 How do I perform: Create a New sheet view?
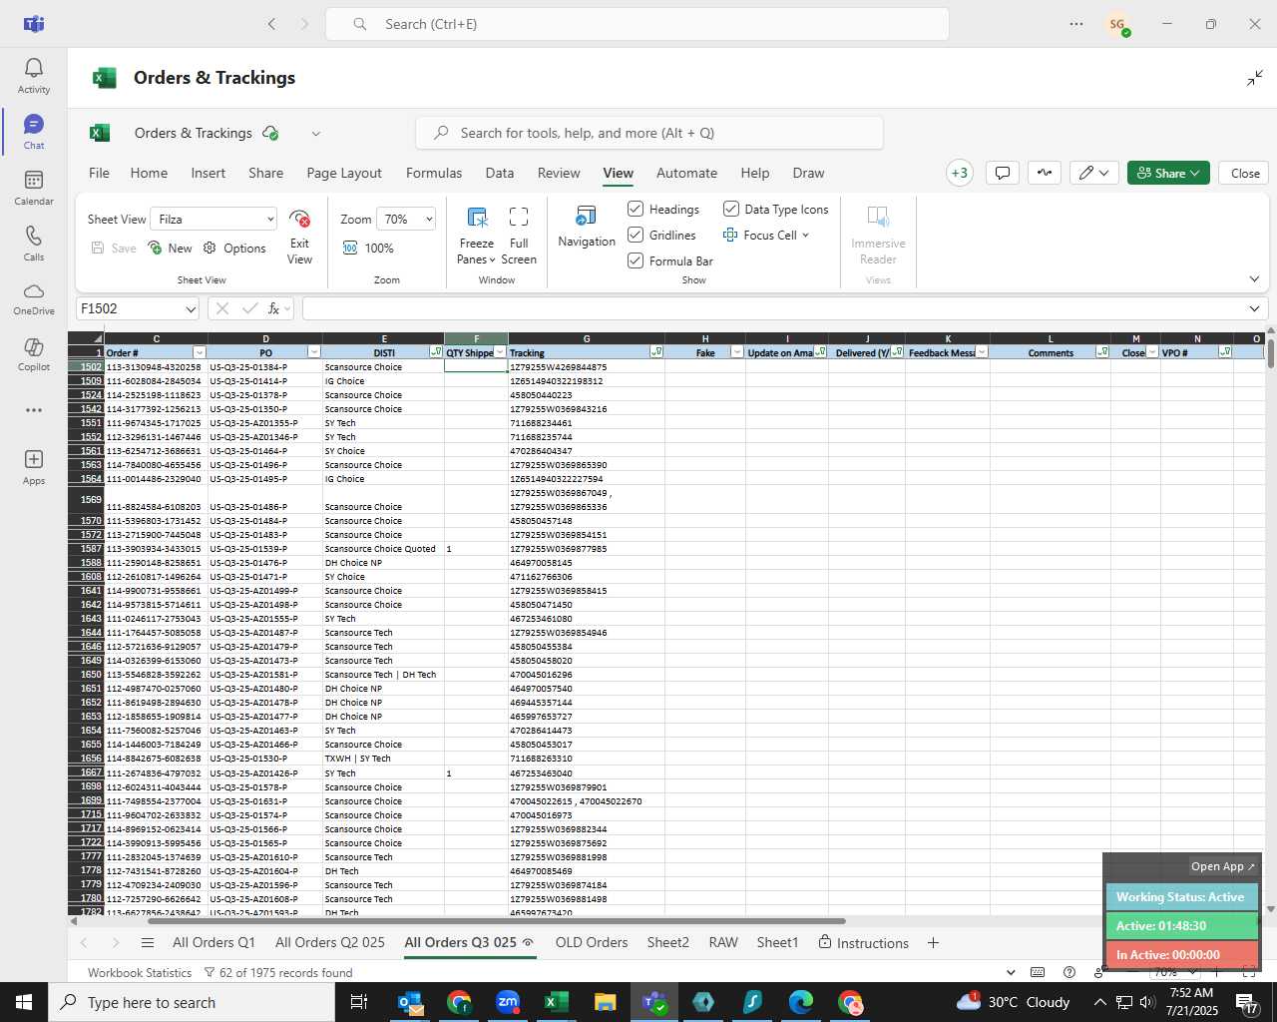click(x=170, y=249)
